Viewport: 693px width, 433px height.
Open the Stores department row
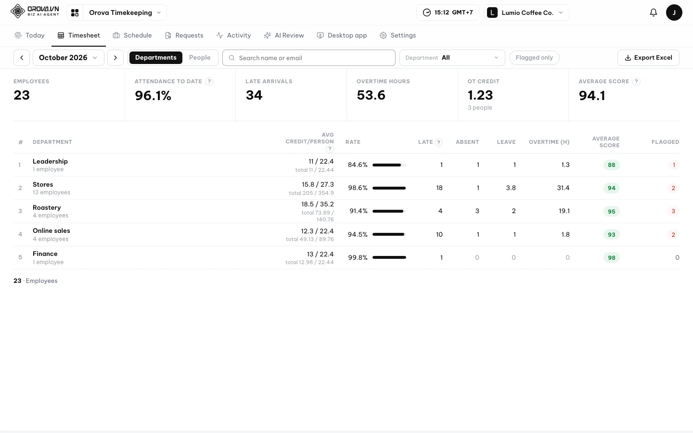tap(346, 188)
